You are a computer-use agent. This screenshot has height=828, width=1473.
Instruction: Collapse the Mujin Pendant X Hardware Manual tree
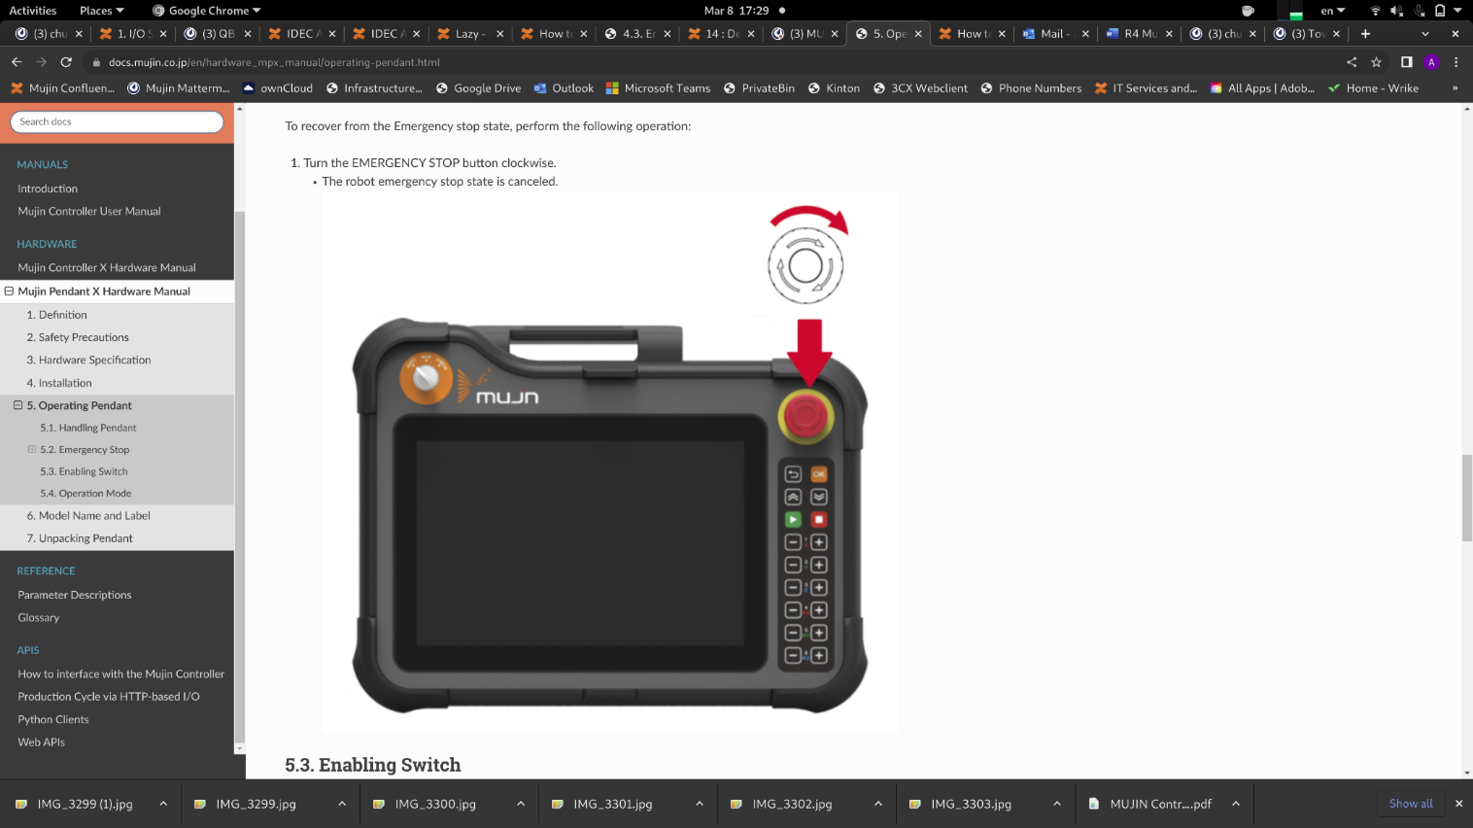point(9,291)
